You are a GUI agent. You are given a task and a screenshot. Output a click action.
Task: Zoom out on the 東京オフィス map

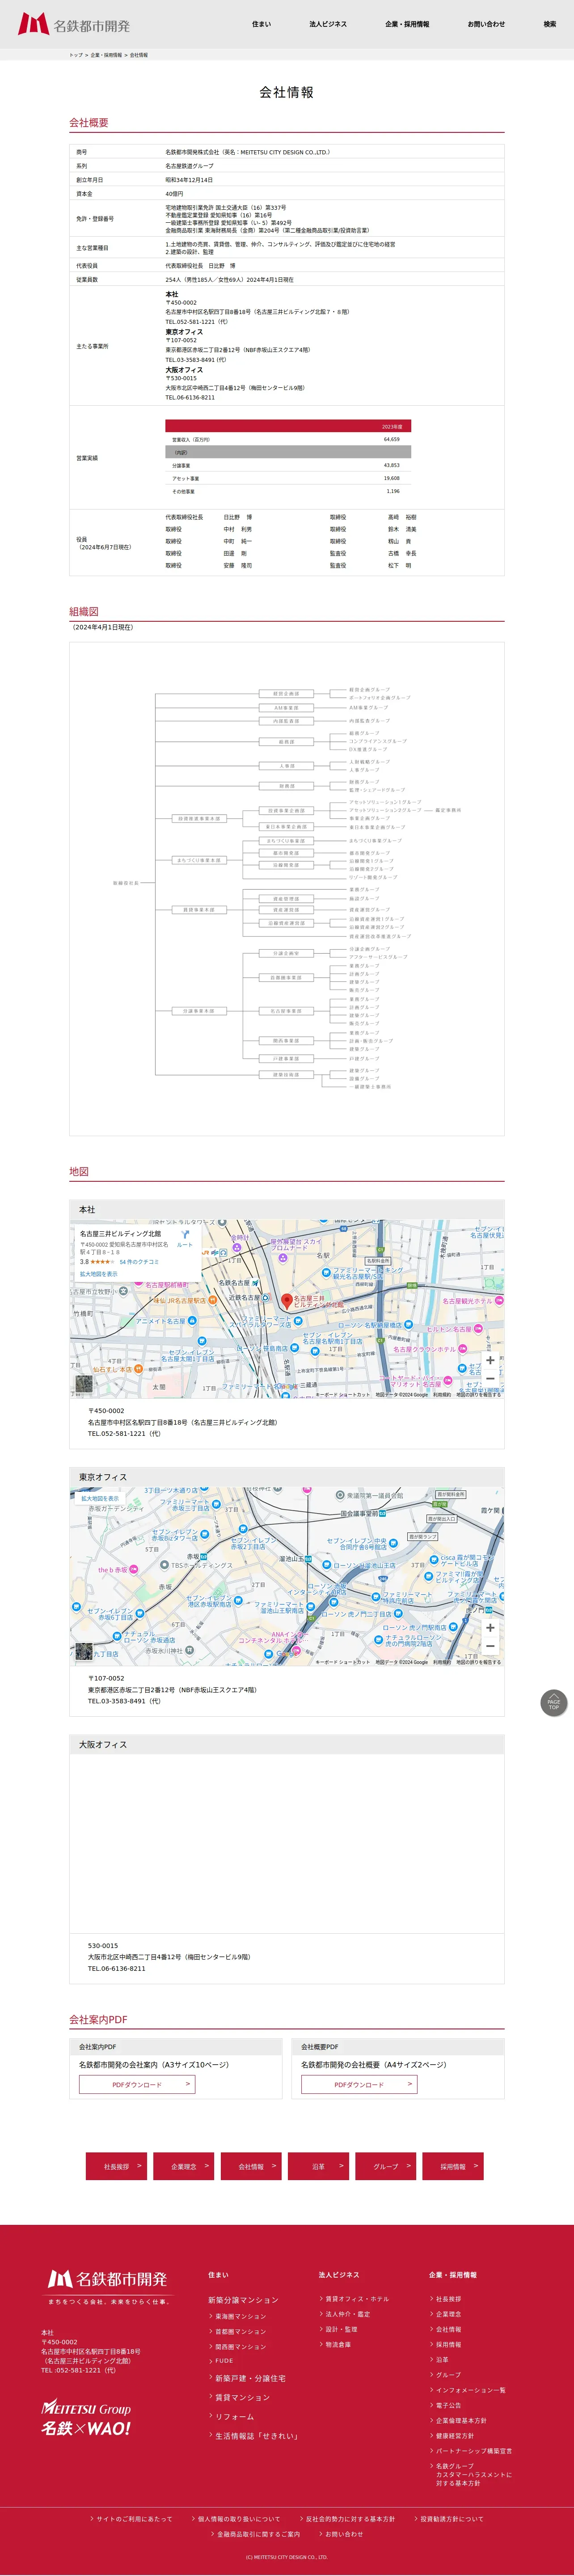pos(490,1645)
